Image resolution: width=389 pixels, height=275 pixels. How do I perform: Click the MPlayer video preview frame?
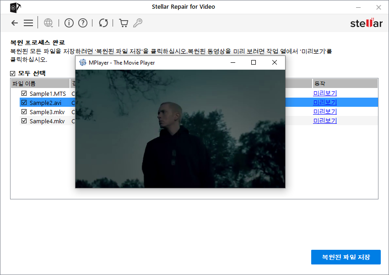click(180, 129)
